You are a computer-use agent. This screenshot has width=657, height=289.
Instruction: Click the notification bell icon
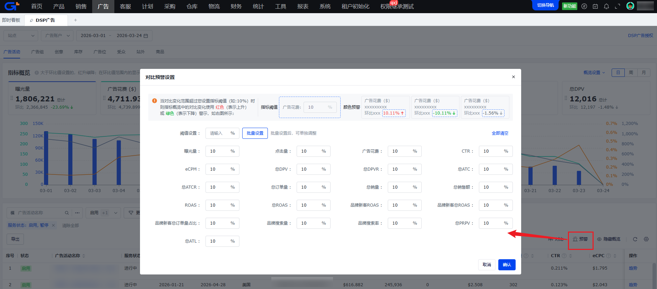(x=606, y=6)
